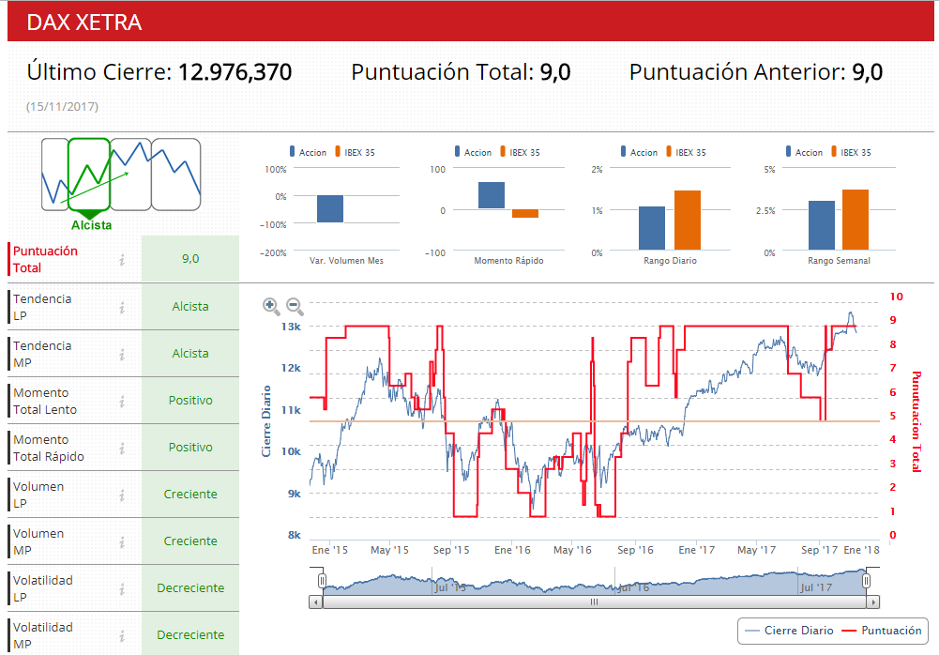Click the blue Var. Volumen Mes bar
The height and width of the screenshot is (655, 939).
330,208
